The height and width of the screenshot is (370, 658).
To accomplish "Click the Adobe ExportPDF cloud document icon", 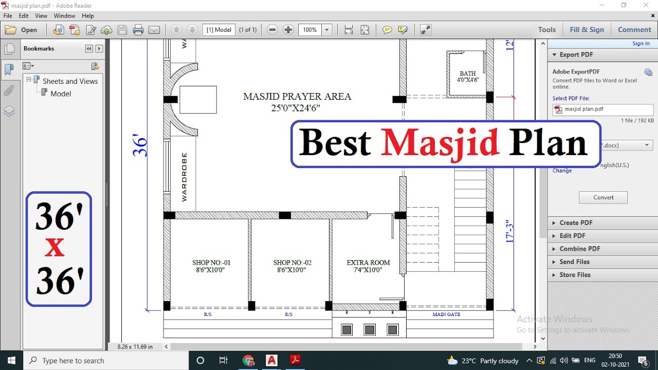I will [649, 72].
